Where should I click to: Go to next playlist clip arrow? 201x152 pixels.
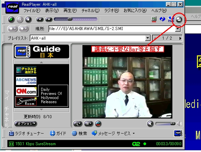(x=180, y=38)
